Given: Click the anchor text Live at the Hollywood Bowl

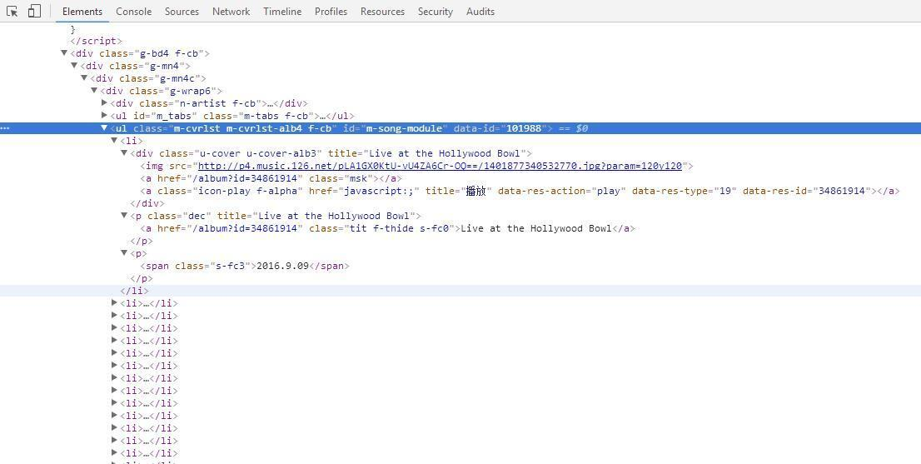Looking at the screenshot, I should coord(536,228).
